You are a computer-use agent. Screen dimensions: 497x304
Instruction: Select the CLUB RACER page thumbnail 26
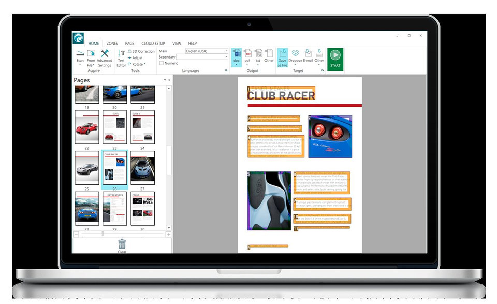[x=115, y=168]
